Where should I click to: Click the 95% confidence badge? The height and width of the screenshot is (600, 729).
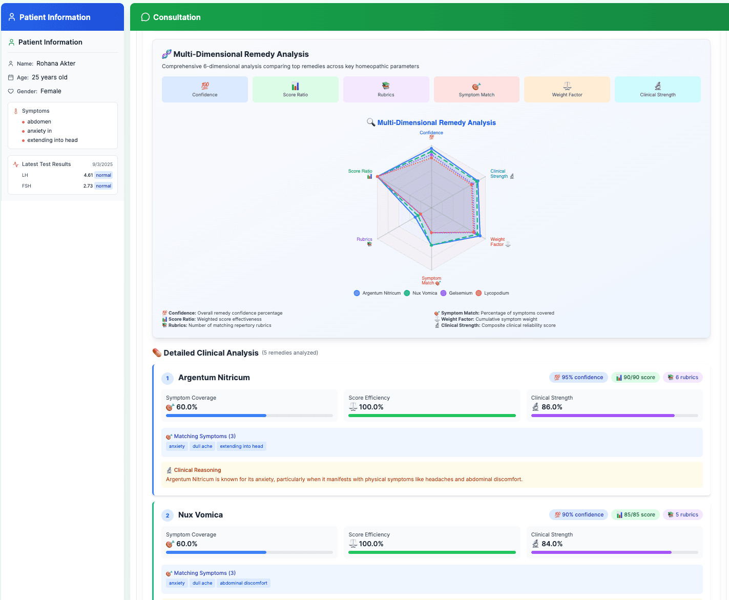578,378
